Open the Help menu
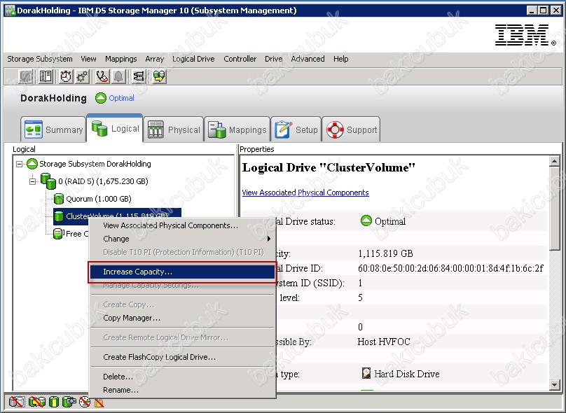This screenshot has height=413, width=566. (340, 59)
